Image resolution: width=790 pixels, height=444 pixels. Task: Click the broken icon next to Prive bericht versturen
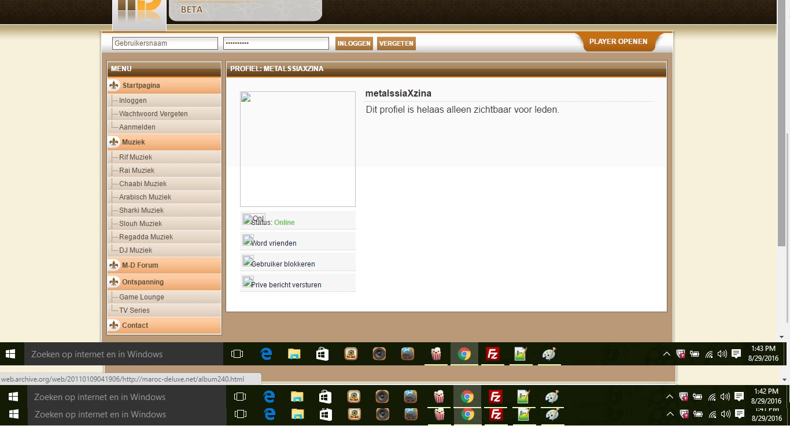coord(248,282)
